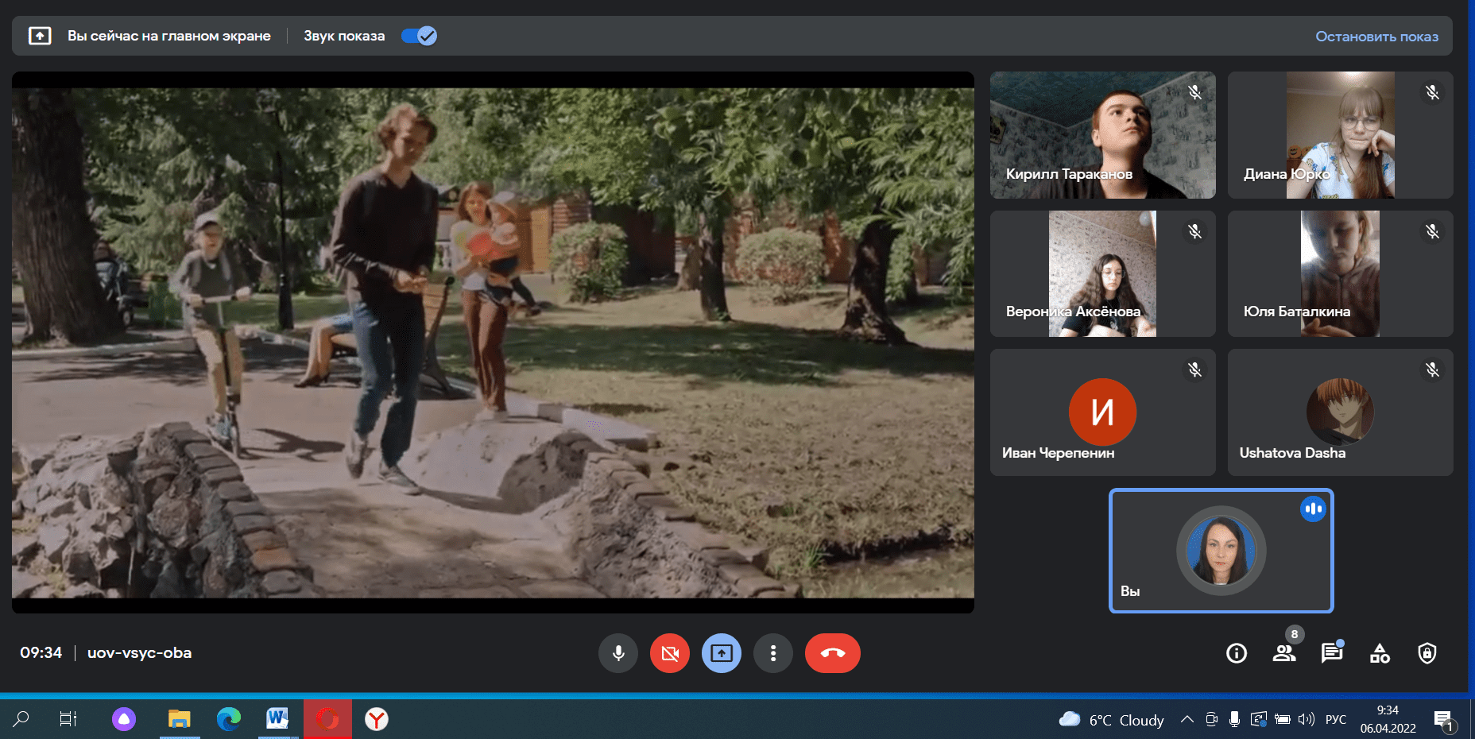The image size is (1475, 739).
Task: Open Task View on the taskbar
Action: point(68,719)
